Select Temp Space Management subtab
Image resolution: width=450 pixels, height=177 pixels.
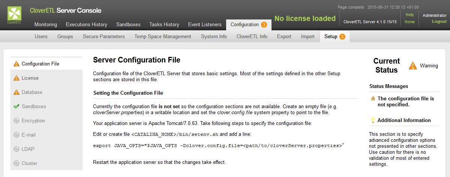163,36
